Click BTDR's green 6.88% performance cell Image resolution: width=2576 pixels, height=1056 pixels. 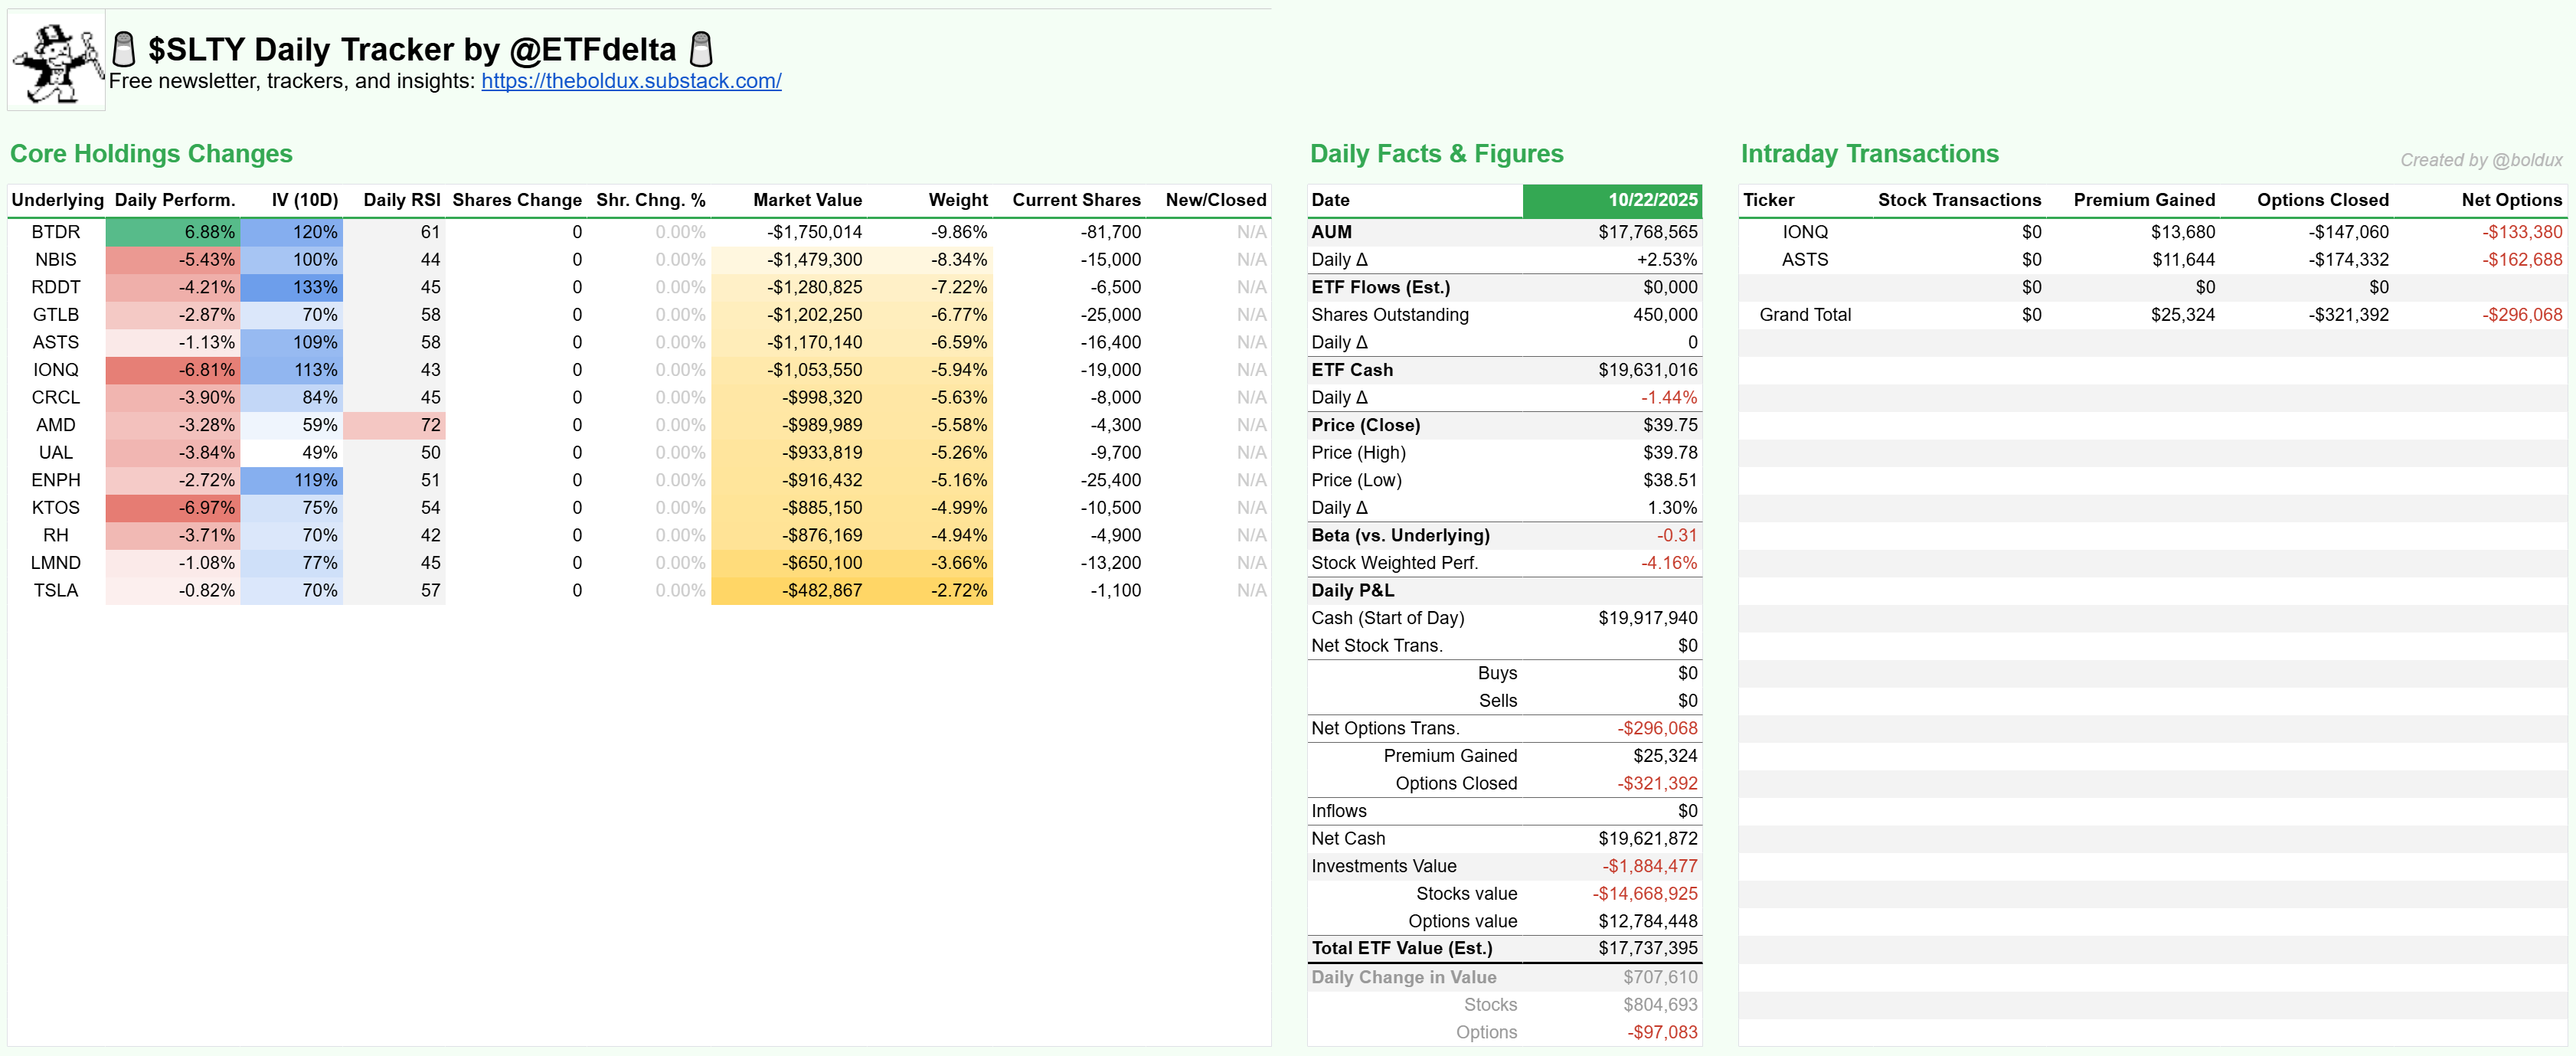click(x=174, y=232)
